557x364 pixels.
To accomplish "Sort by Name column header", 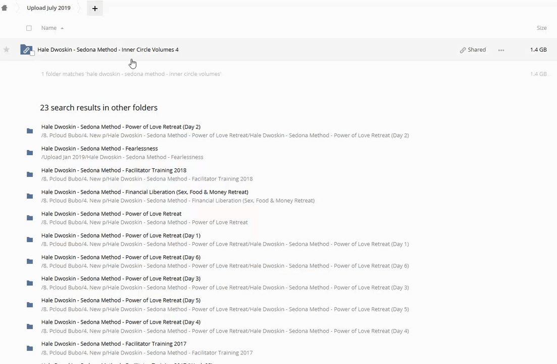I will (x=49, y=28).
